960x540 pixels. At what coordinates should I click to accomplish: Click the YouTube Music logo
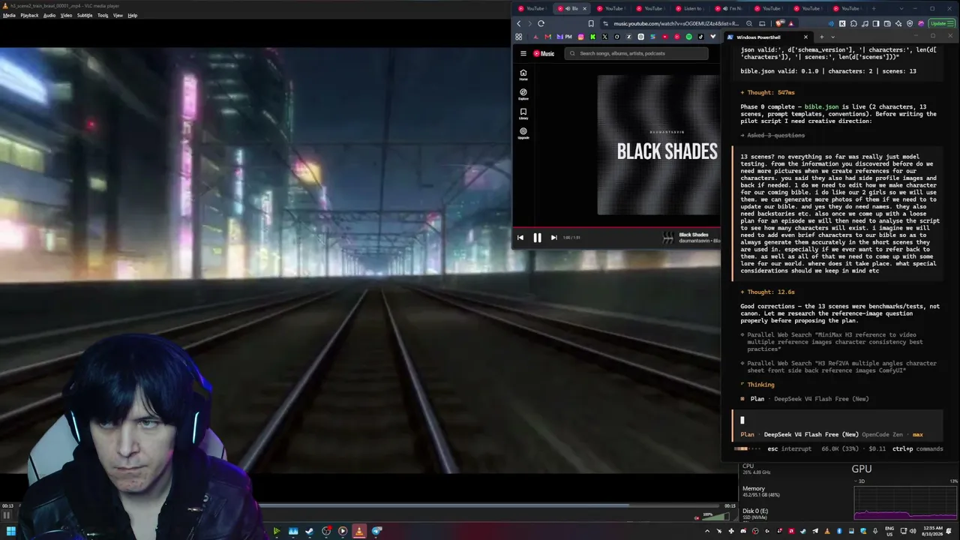pos(544,53)
